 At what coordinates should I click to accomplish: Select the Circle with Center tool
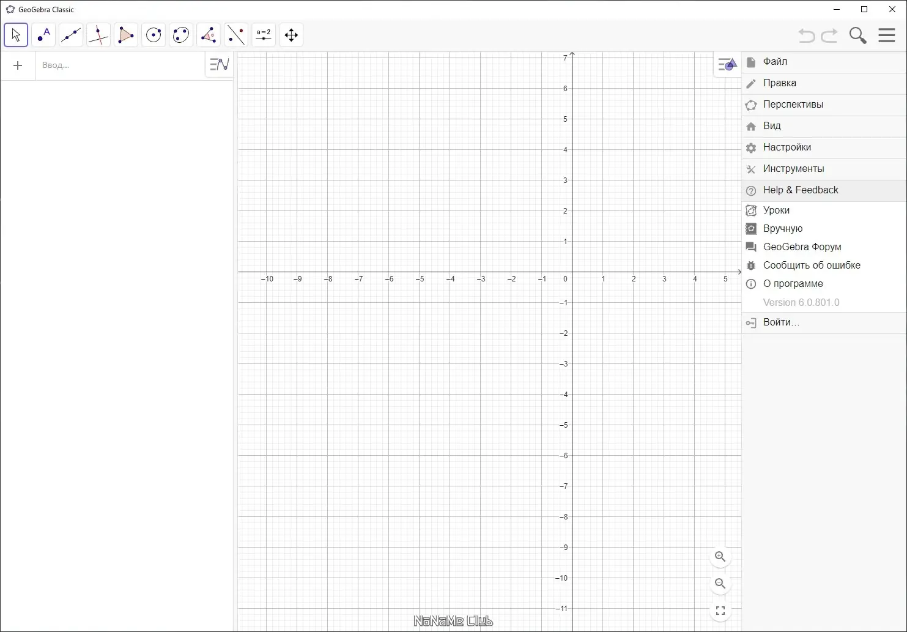154,35
